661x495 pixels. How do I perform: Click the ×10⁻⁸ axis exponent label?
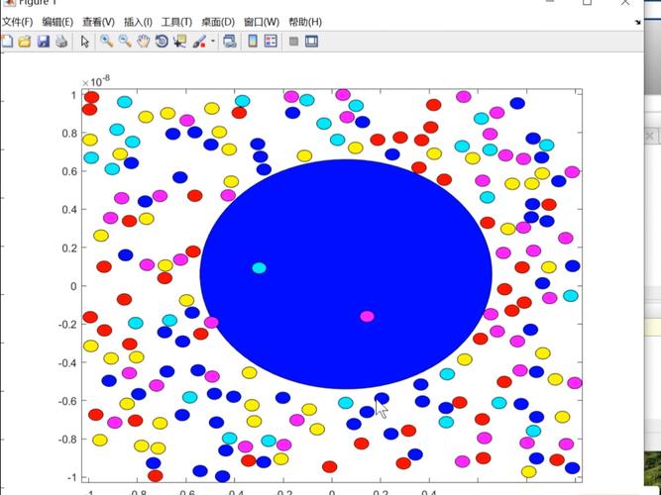pos(96,81)
